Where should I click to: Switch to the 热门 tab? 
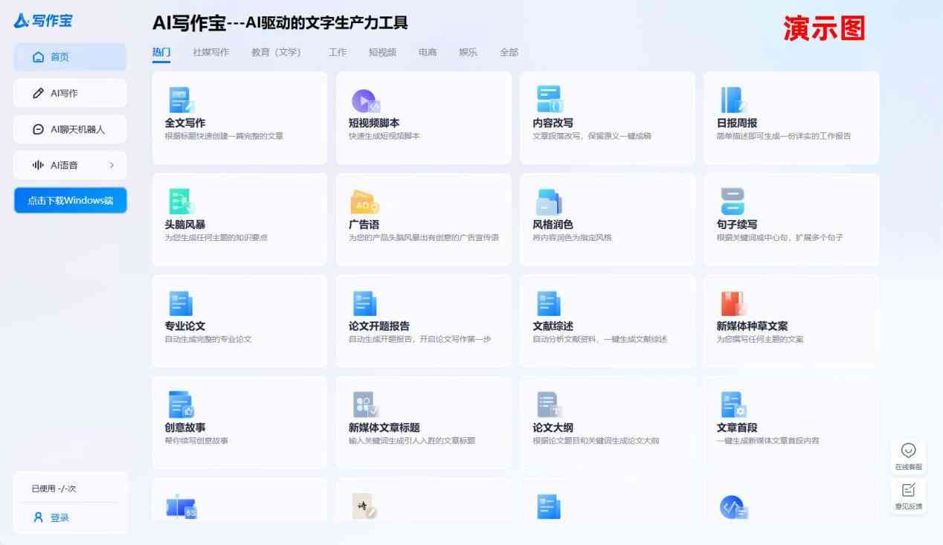[x=161, y=52]
